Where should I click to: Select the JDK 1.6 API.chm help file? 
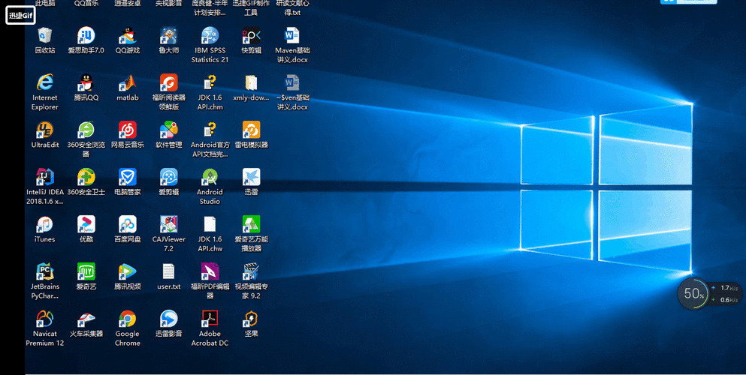pyautogui.click(x=210, y=82)
